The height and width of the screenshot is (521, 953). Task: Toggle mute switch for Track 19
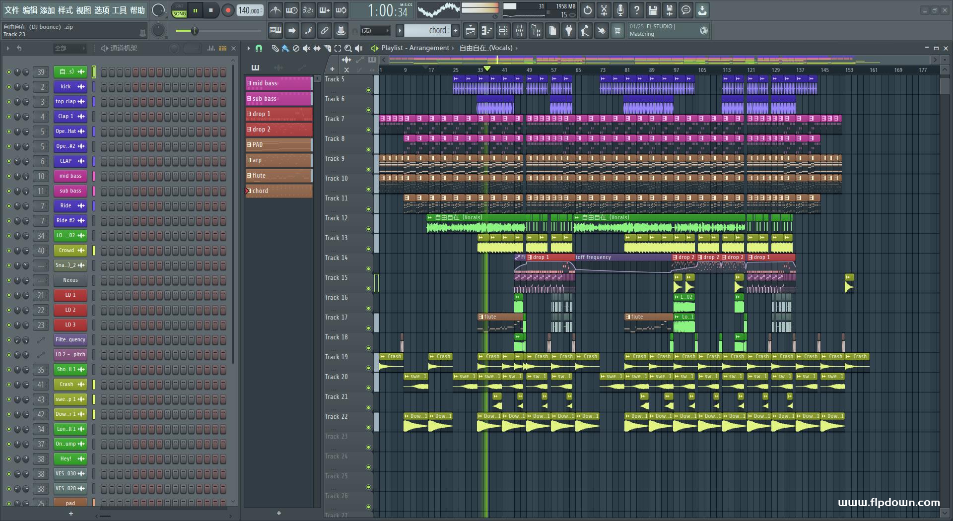point(368,368)
